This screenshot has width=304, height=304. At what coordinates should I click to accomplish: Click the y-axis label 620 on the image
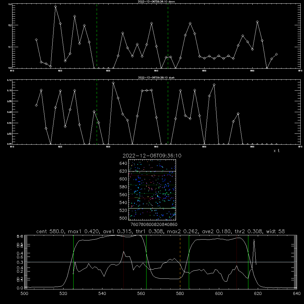pyautogui.click(x=123, y=171)
